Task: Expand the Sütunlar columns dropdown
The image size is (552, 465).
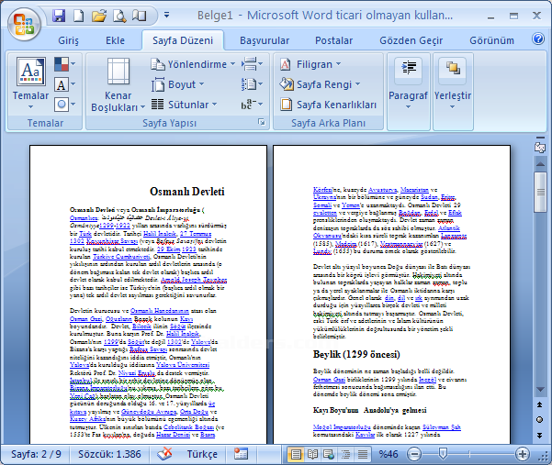Action: point(184,105)
